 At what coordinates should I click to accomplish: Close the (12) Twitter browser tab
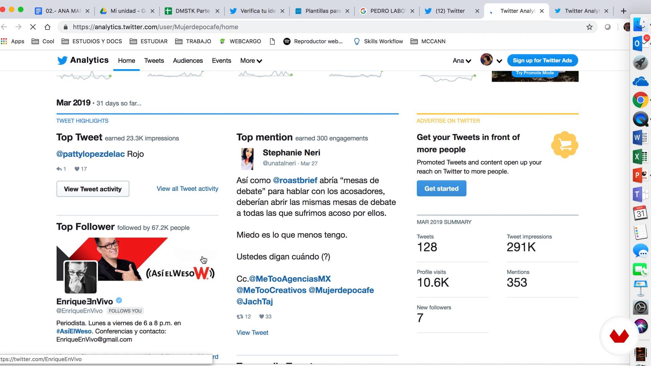tap(477, 11)
